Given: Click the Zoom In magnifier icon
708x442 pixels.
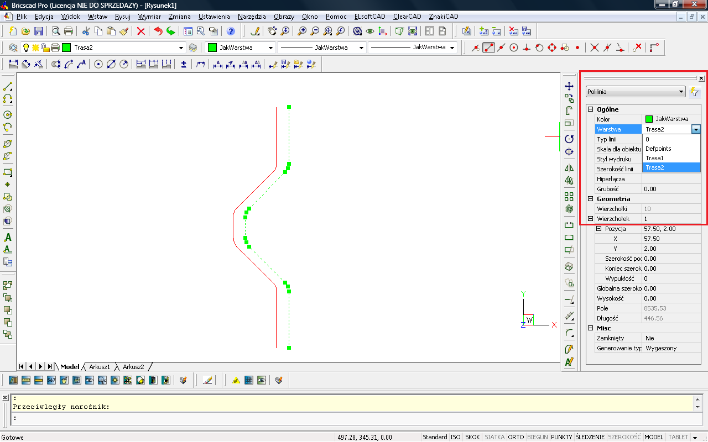Looking at the screenshot, I should (x=303, y=31).
